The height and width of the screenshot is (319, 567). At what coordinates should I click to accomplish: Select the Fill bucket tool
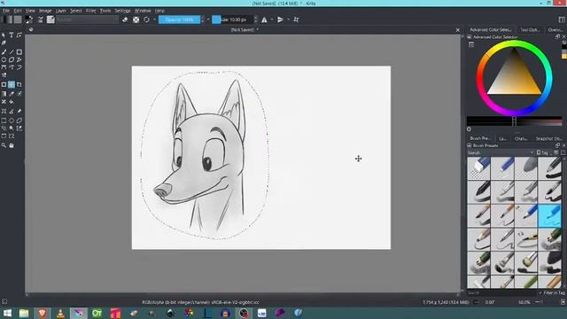(x=12, y=102)
